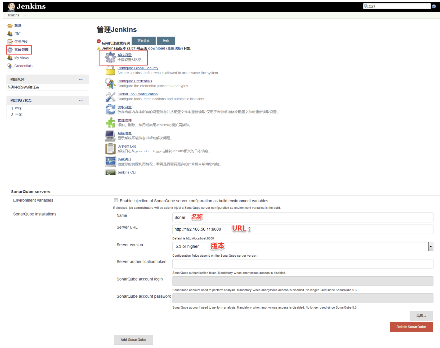Open the Global Tool Configuration link
Screen dimensions: 440x348
(x=137, y=94)
